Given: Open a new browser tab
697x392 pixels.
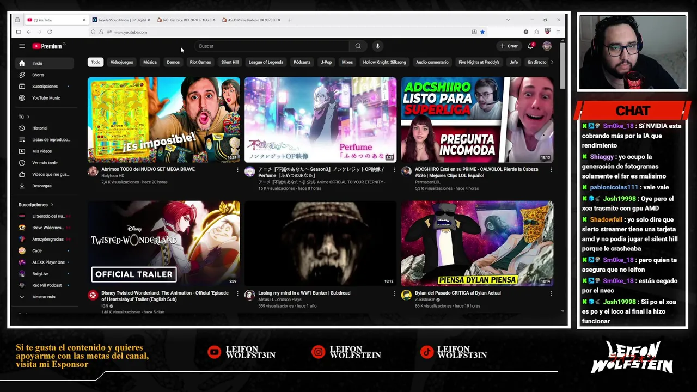Looking at the screenshot, I should click(290, 20).
